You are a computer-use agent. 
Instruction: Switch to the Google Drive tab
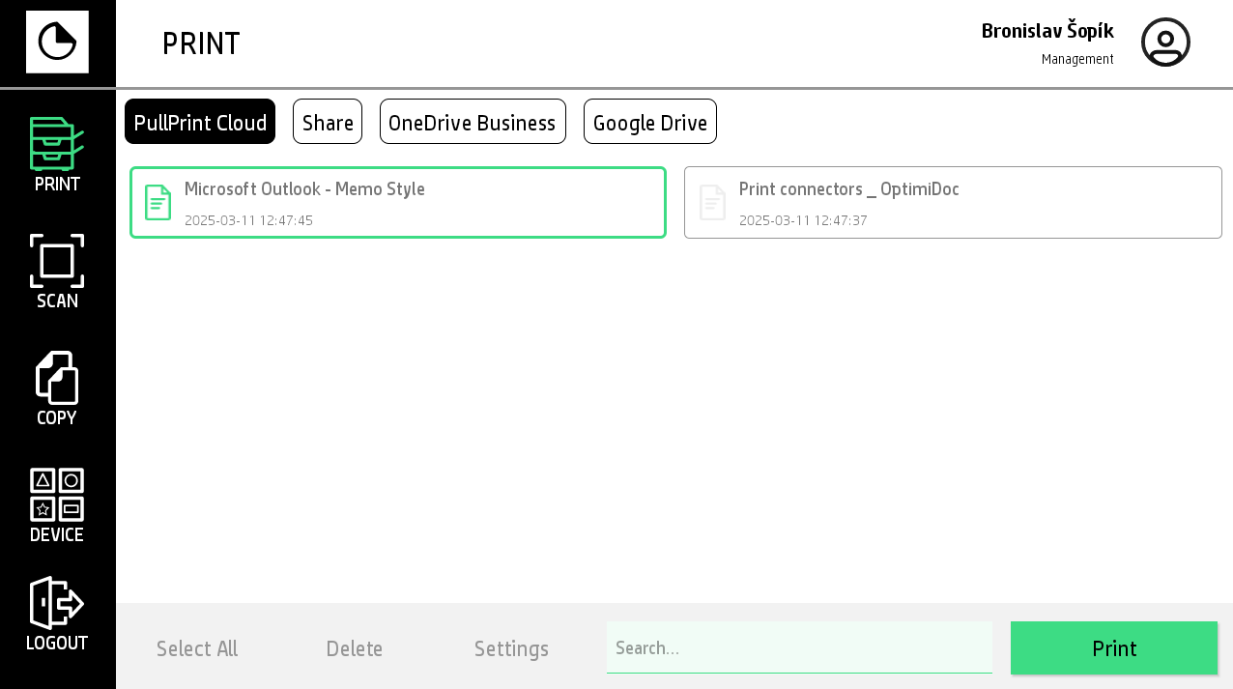649,122
